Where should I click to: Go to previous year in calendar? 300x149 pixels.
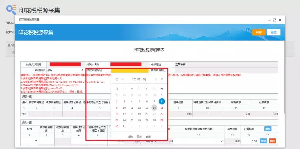point(117,79)
